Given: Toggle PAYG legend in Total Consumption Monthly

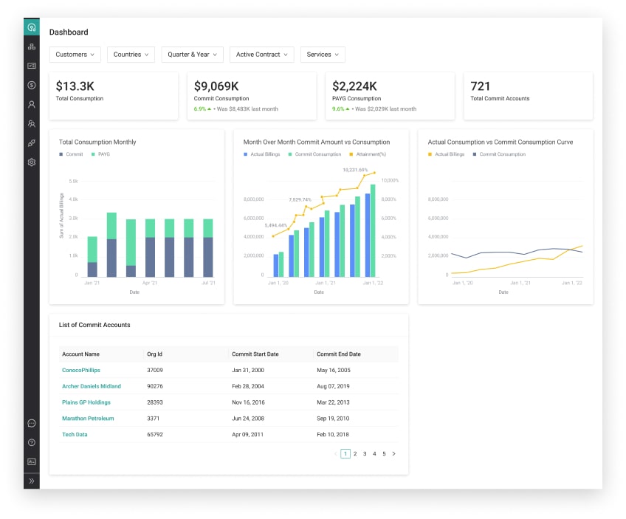Looking at the screenshot, I should click(x=101, y=154).
